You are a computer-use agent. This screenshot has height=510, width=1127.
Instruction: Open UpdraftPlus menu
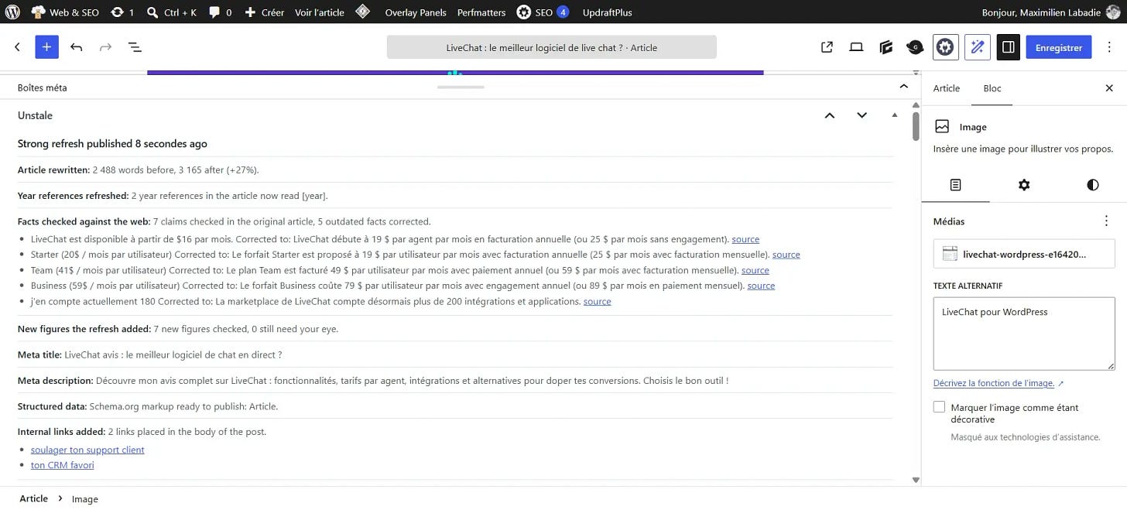[x=608, y=12]
